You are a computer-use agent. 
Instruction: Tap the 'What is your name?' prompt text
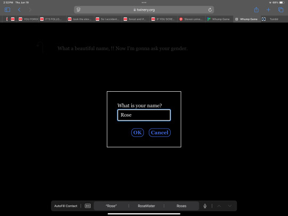click(x=140, y=106)
